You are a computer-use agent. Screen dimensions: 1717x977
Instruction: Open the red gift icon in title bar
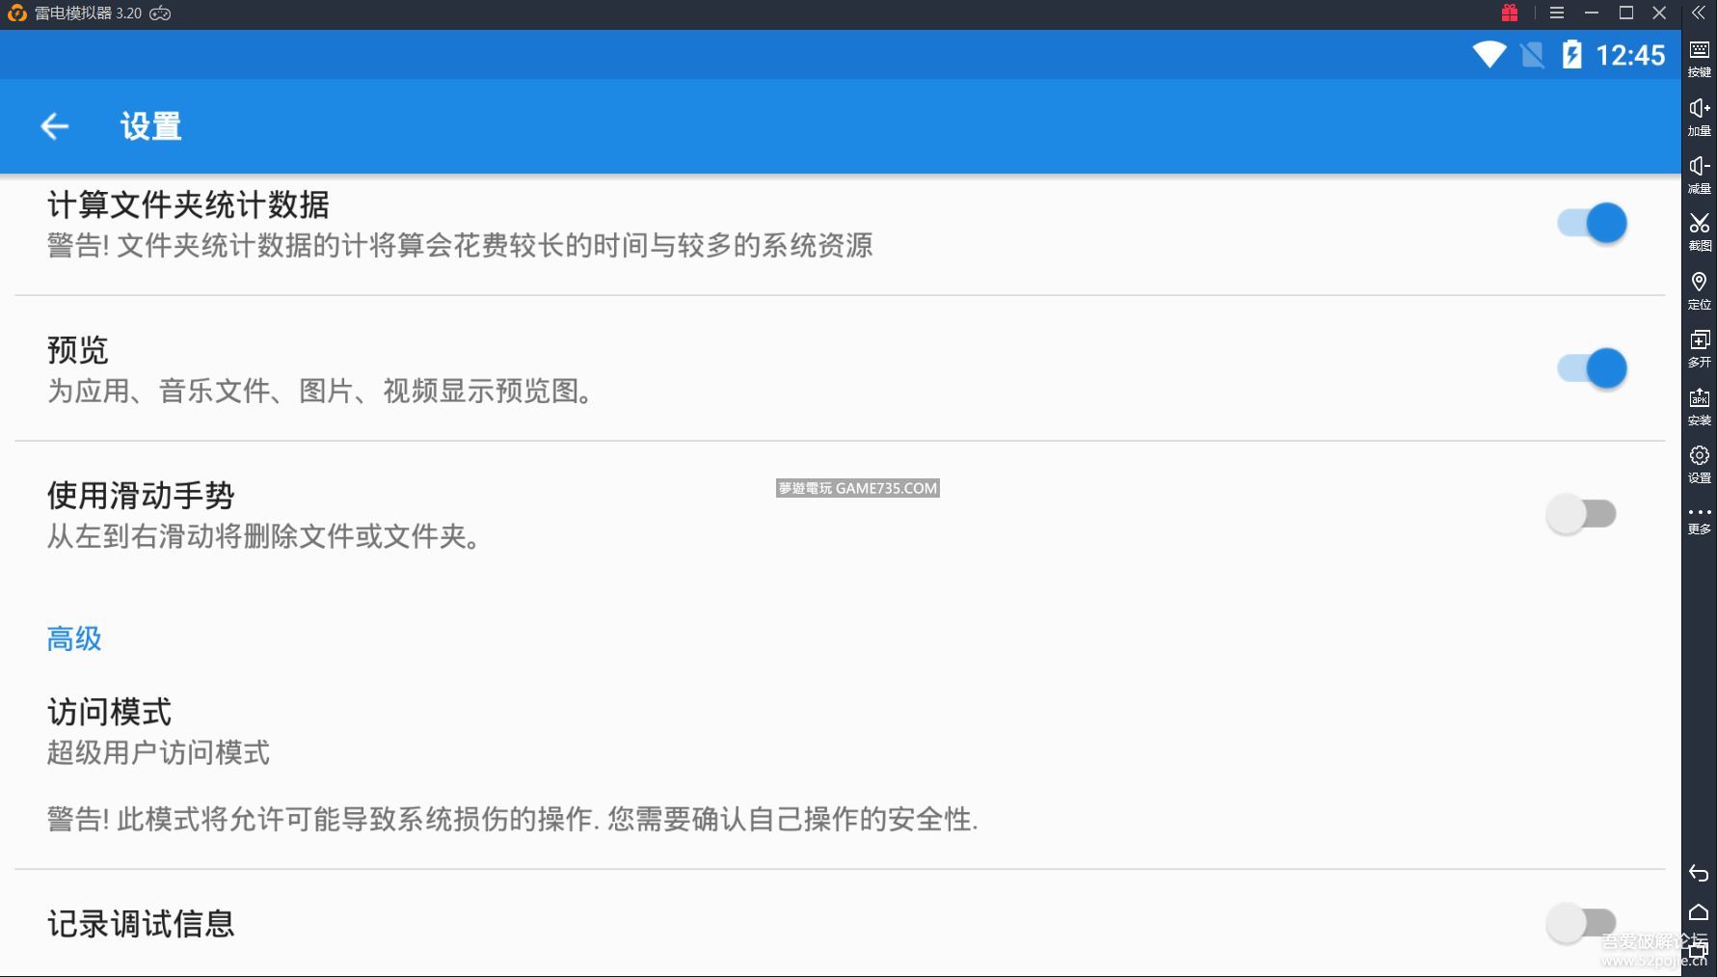(x=1510, y=13)
